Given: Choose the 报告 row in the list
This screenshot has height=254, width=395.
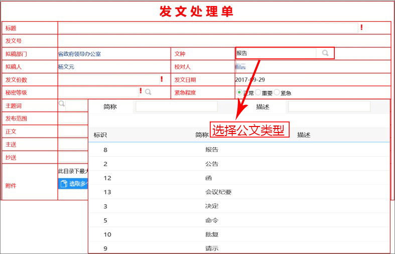Looking at the screenshot, I should pyautogui.click(x=239, y=150).
